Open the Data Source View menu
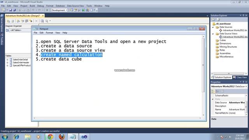Image resolution: width=249 pixels, height=140 pixels. tap(75, 6)
